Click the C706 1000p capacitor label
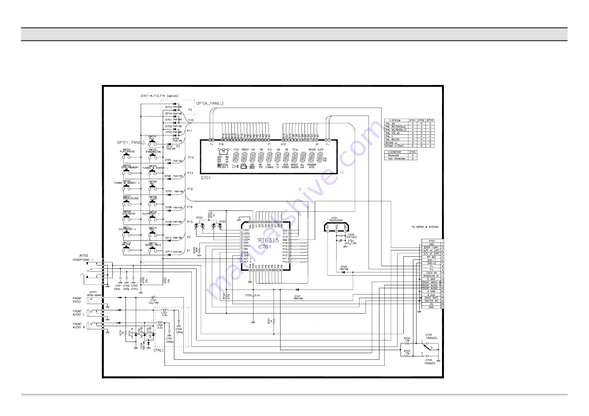This screenshot has height=416, width=589. 179,330
